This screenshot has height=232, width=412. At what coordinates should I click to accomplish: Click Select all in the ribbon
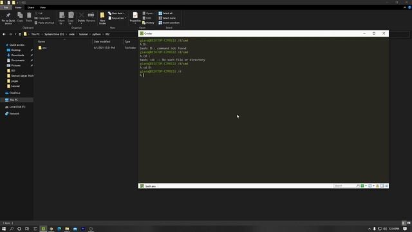165,13
